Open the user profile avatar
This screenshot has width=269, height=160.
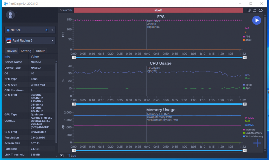10,15
